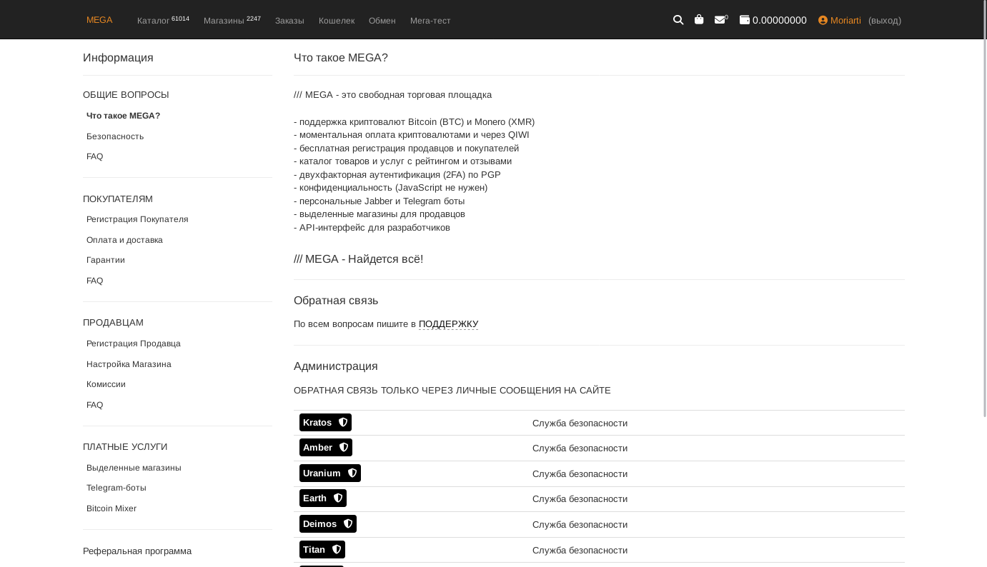The image size is (987, 567).
Task: Open the shopping bag icon
Action: click(x=699, y=19)
